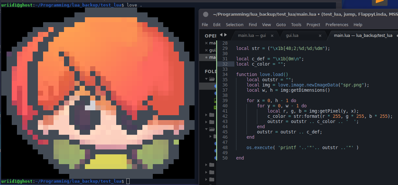Click line number 48 in the gutter
This screenshot has width=398, height=185.
pyautogui.click(x=224, y=147)
